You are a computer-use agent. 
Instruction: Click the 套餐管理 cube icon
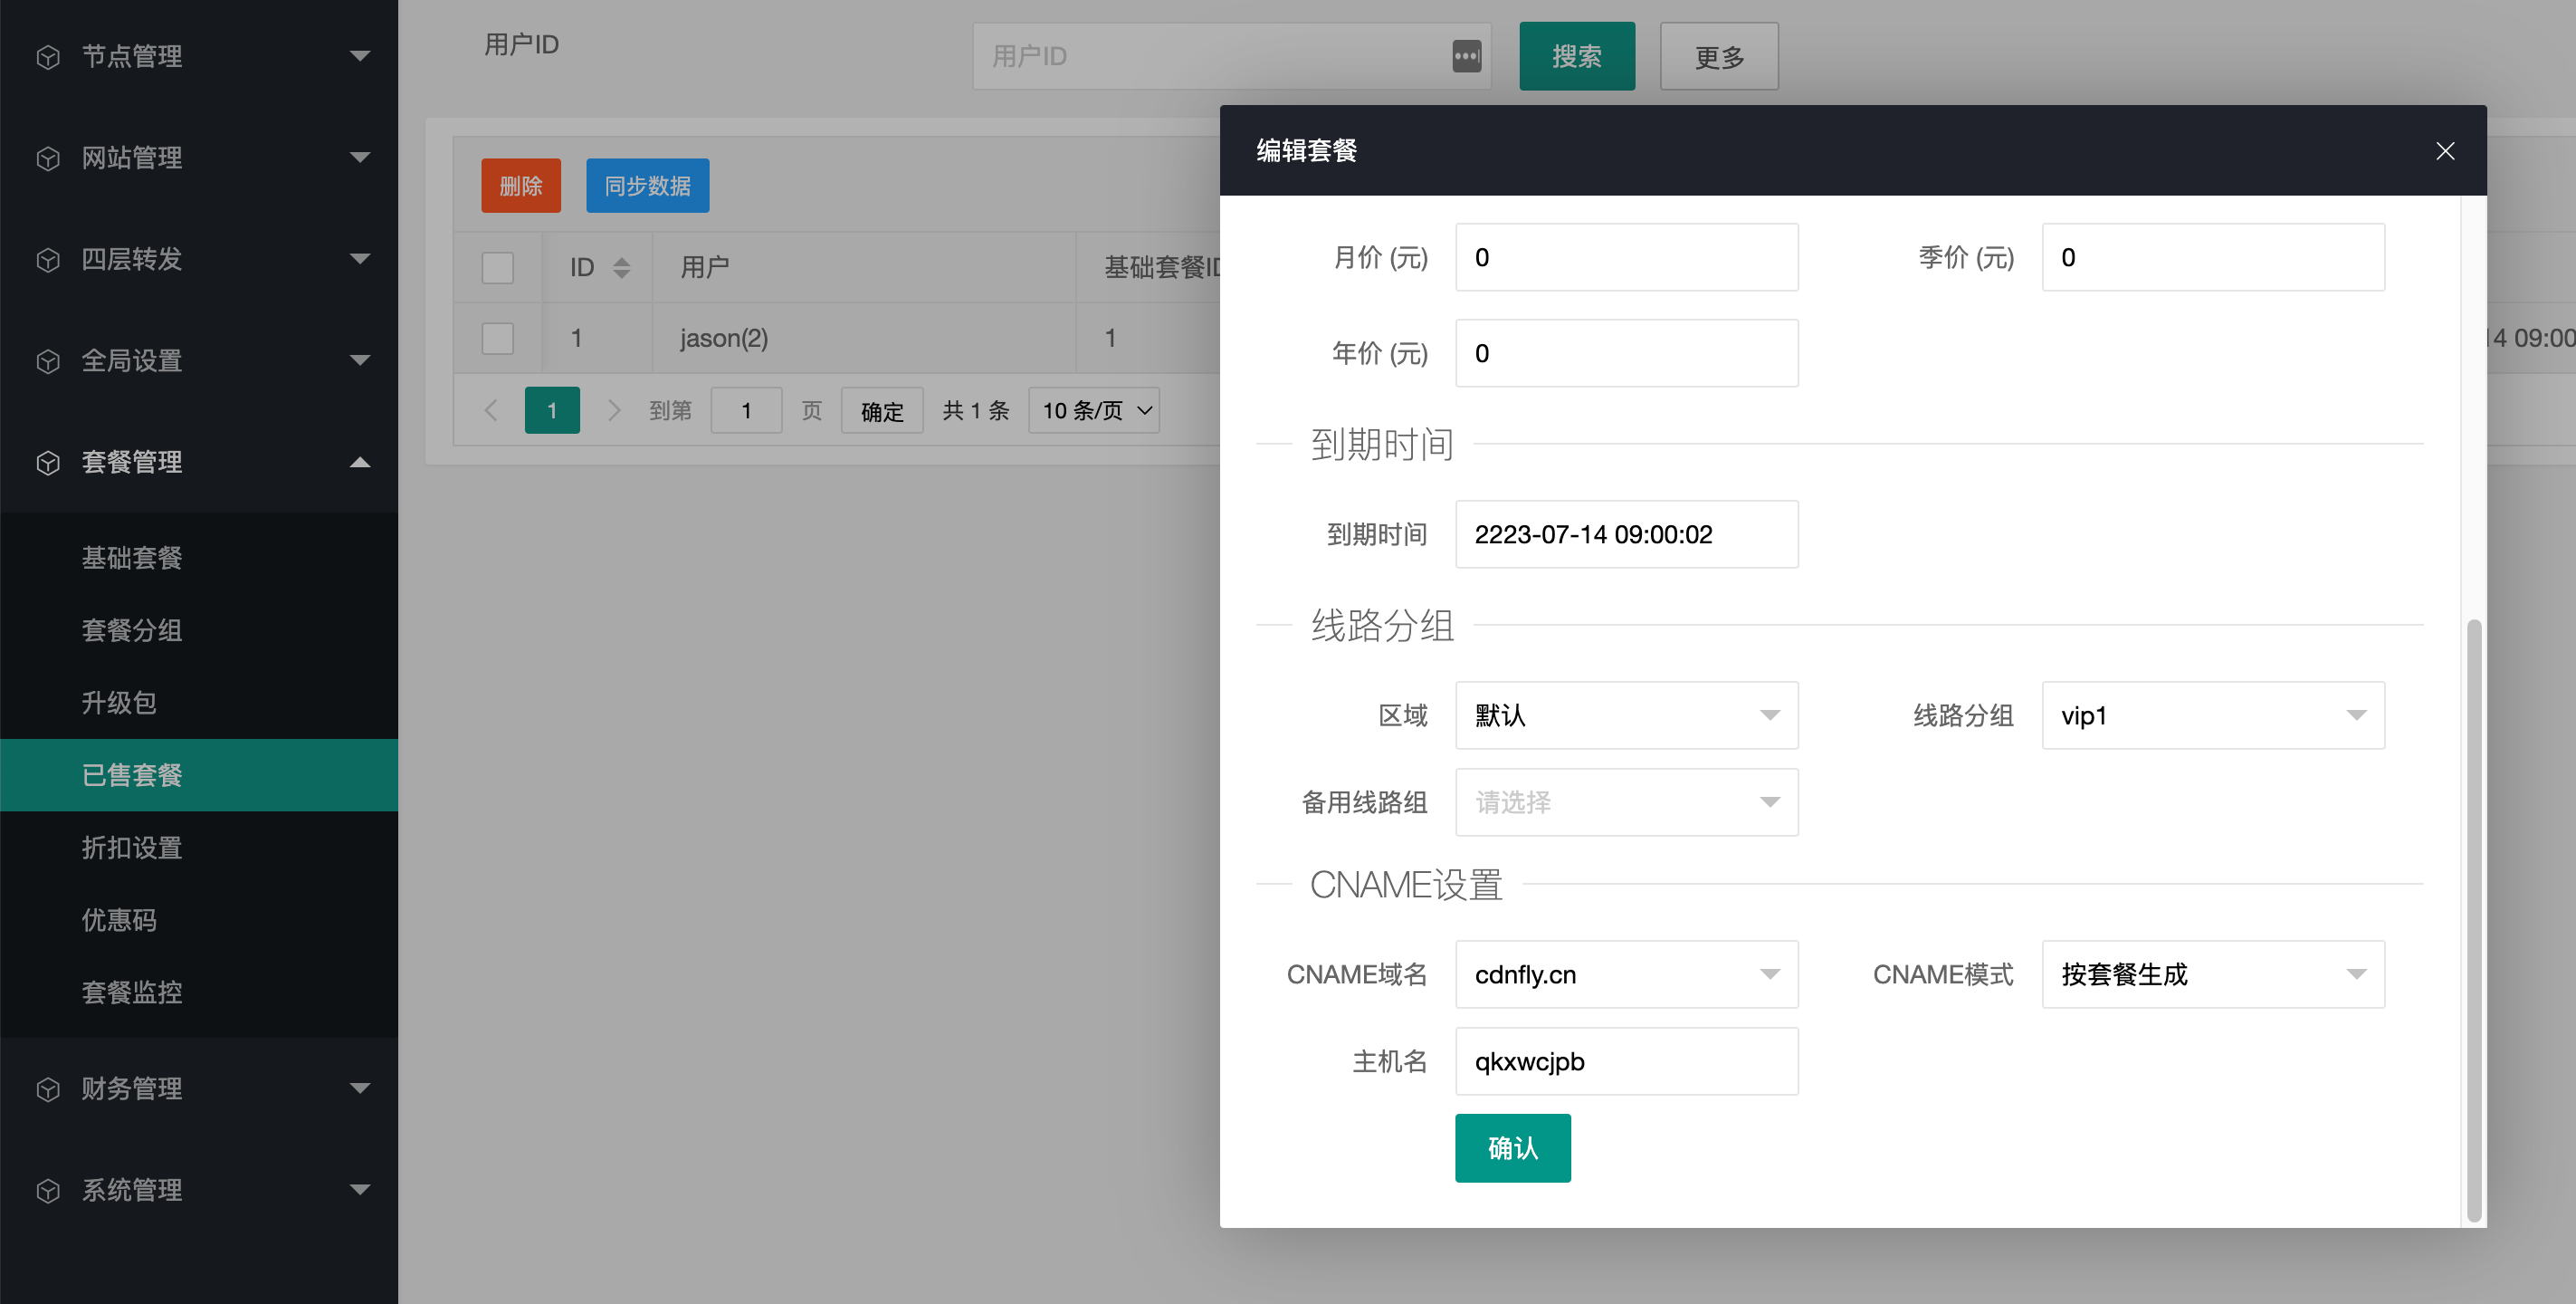point(48,463)
